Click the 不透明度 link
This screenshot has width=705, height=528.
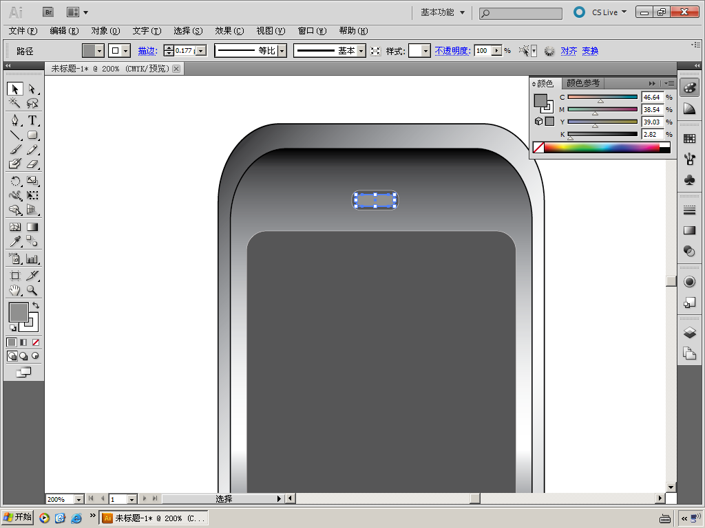[452, 51]
